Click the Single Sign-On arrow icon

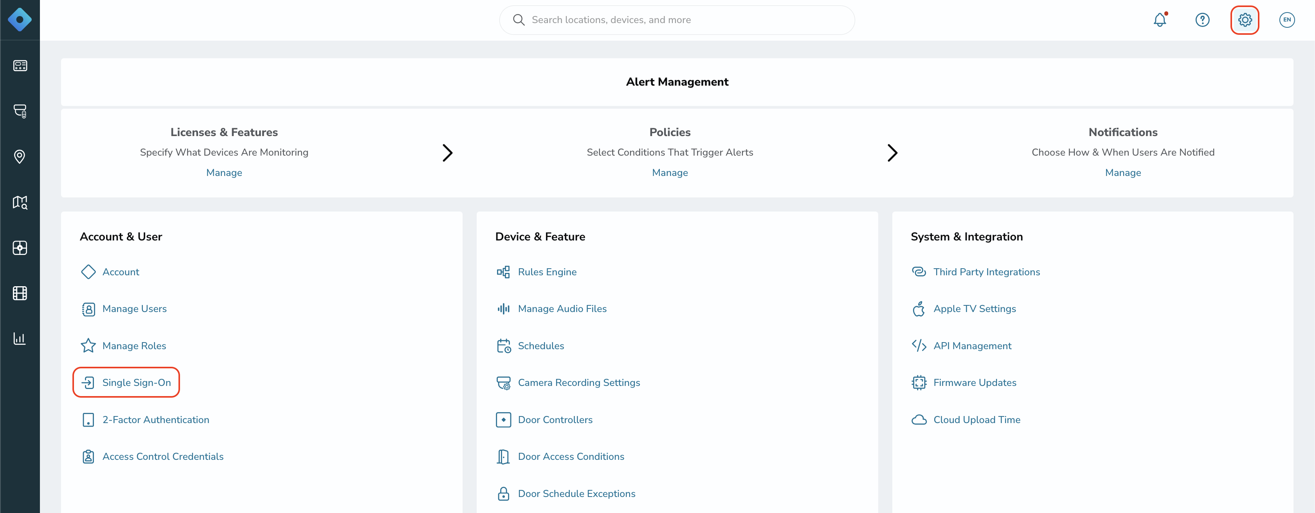(88, 382)
